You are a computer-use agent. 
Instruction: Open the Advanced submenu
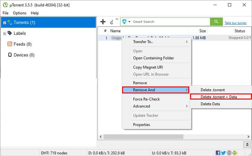[x=157, y=106]
